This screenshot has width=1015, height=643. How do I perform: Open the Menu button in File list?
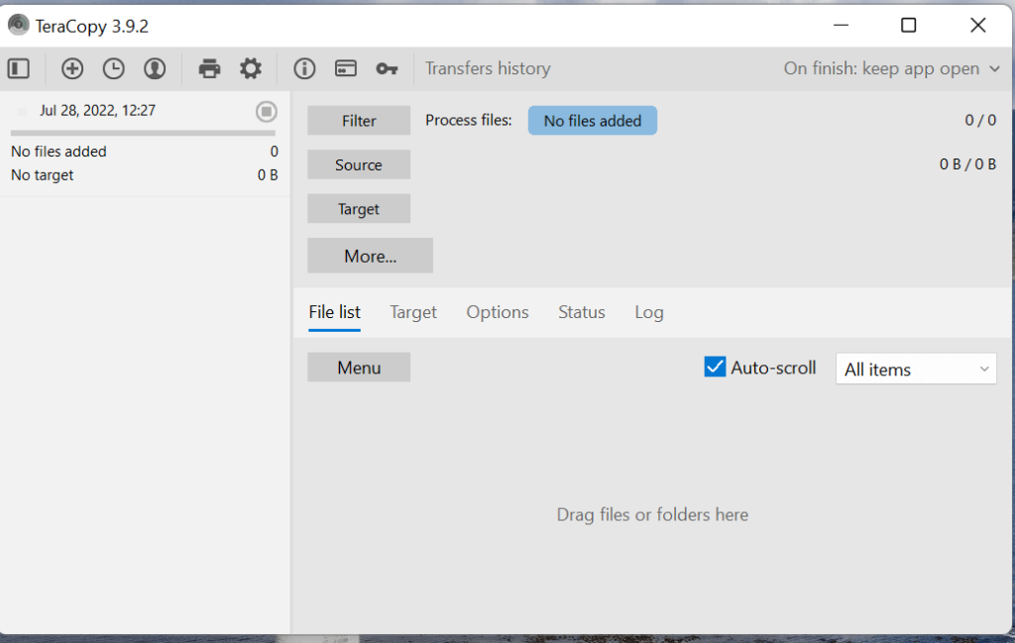click(359, 367)
